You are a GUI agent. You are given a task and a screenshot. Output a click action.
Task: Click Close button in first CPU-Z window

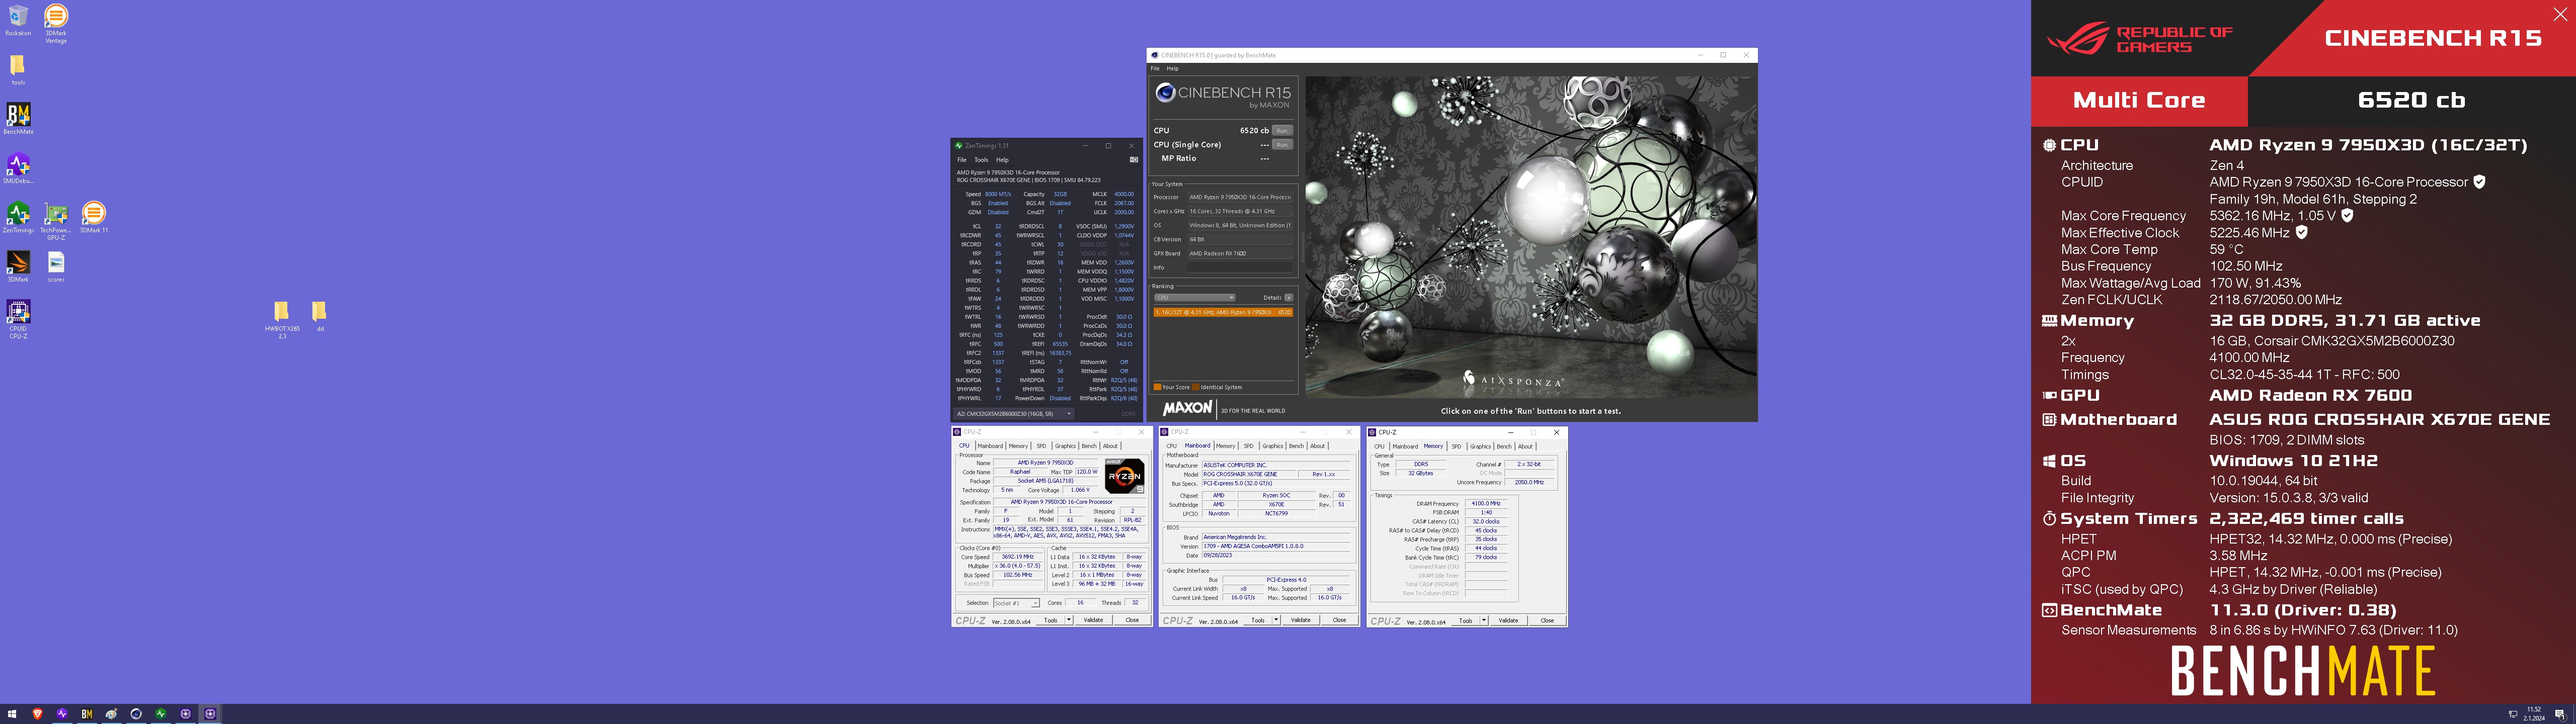click(x=1132, y=620)
